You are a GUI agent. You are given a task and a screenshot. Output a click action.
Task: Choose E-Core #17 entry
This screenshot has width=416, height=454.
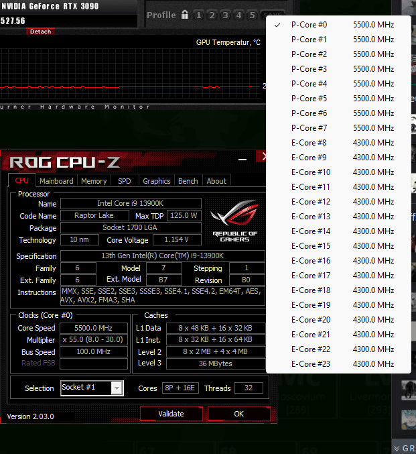(338, 276)
